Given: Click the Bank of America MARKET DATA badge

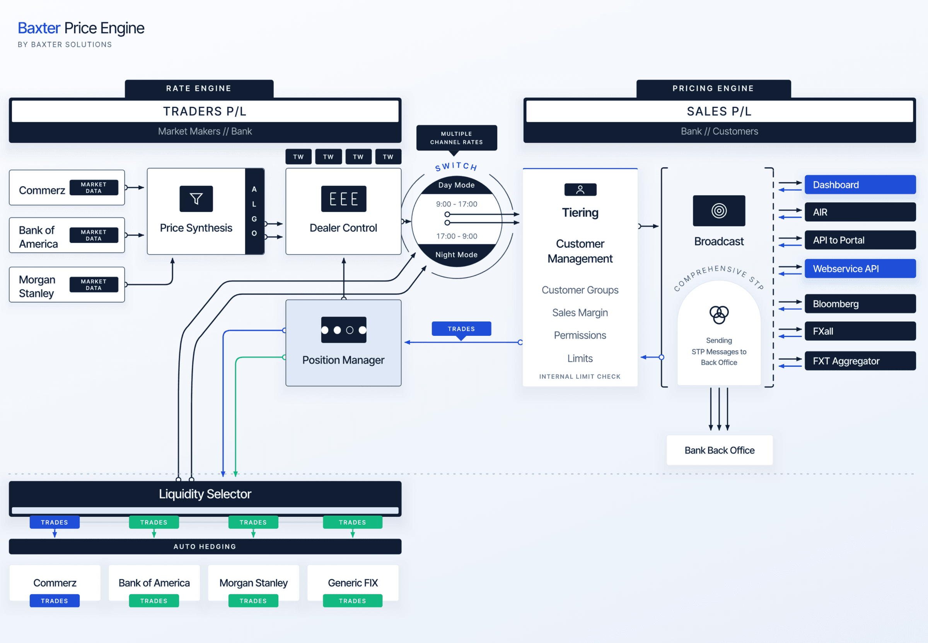Looking at the screenshot, I should coord(94,235).
